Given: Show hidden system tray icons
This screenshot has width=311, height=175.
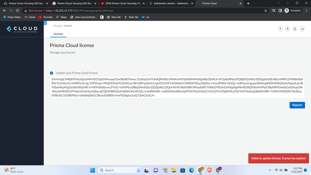Looking at the screenshot, I should pos(270,170).
